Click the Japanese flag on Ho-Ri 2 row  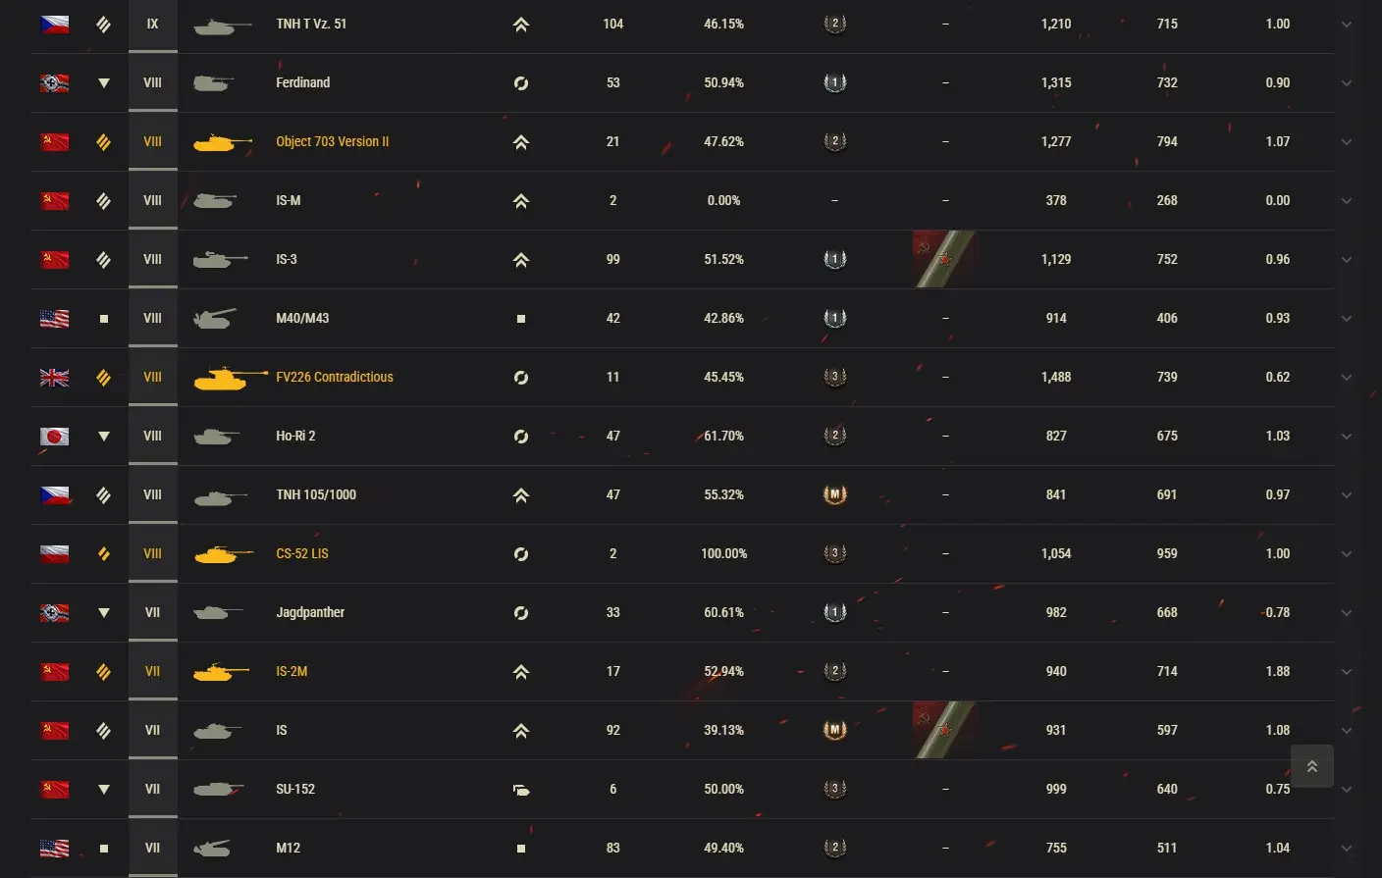55,437
